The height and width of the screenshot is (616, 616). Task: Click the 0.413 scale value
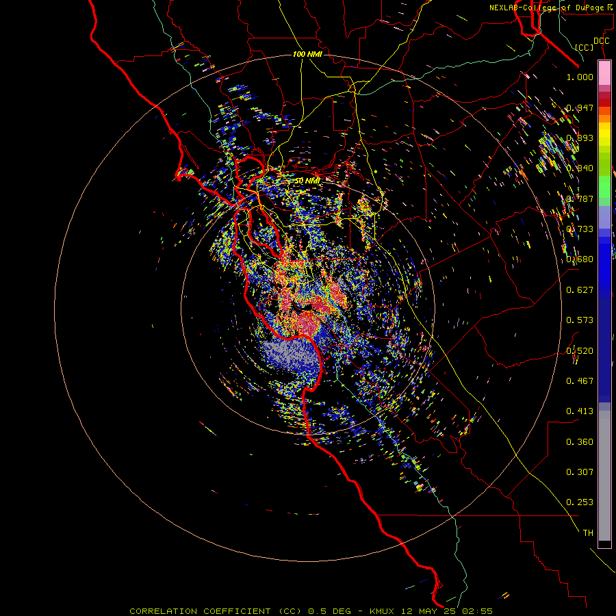[580, 411]
